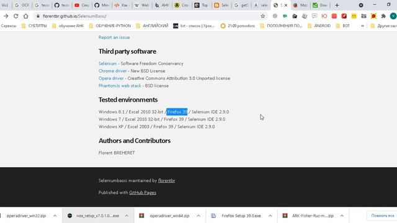
Task: Expand options for Firefox Setup 39.0.exe
Action: 270,216
